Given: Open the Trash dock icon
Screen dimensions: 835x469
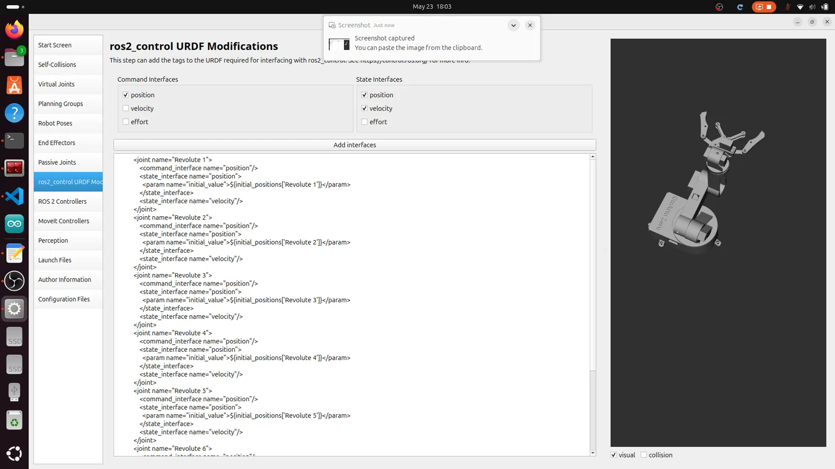Looking at the screenshot, I should coord(14,421).
